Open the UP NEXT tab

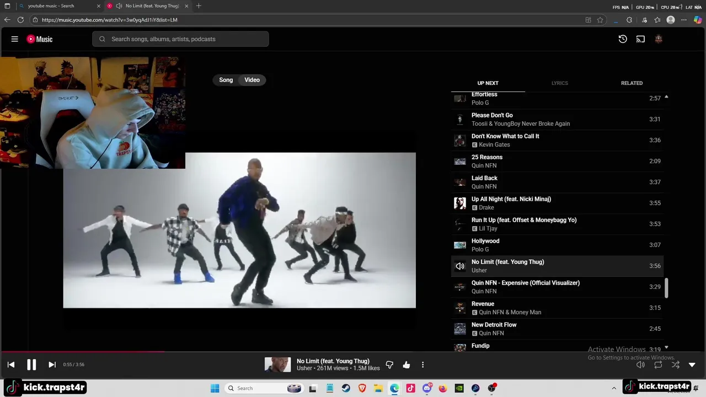coord(488,83)
